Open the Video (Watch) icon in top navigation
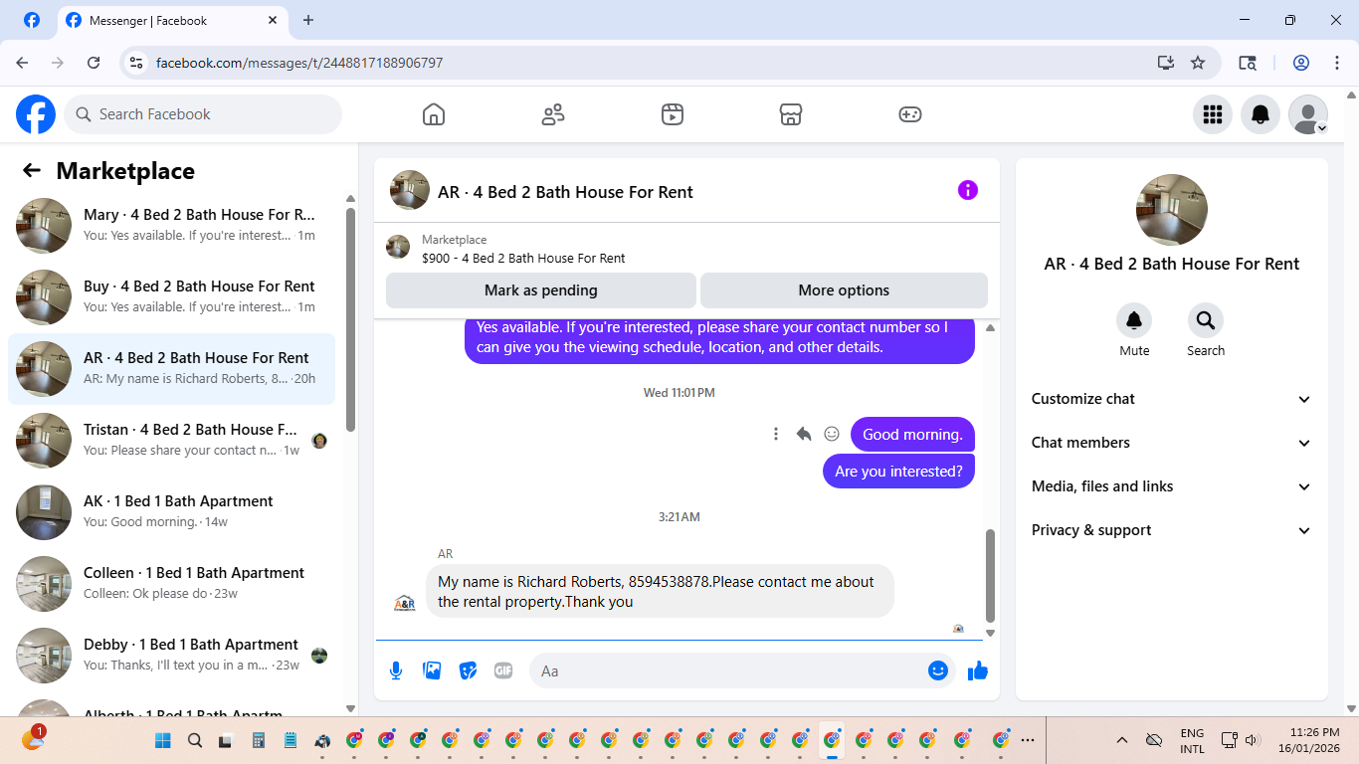 point(673,114)
